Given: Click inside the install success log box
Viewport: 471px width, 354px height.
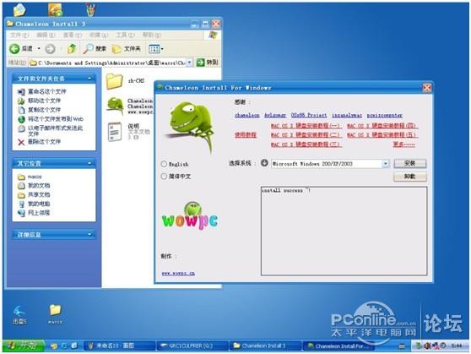Looking at the screenshot, I should coord(344,231).
